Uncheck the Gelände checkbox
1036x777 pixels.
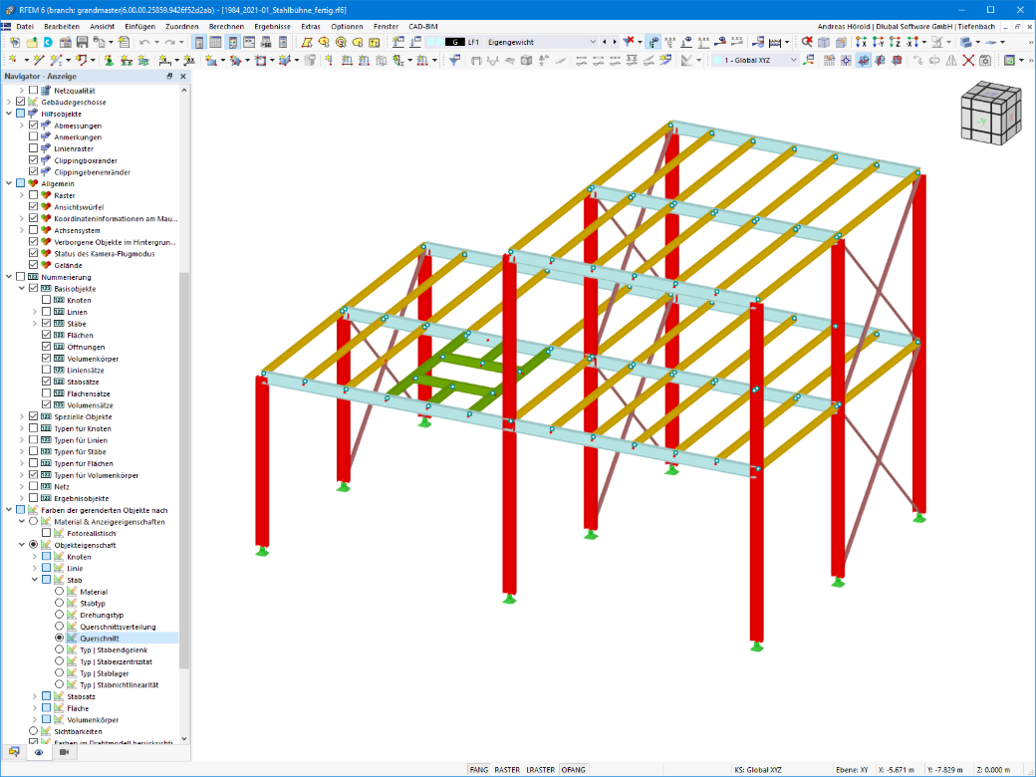tap(34, 265)
